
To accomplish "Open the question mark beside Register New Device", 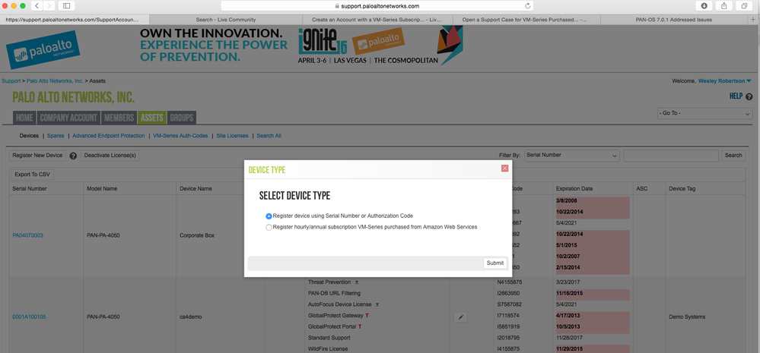I will pyautogui.click(x=74, y=156).
